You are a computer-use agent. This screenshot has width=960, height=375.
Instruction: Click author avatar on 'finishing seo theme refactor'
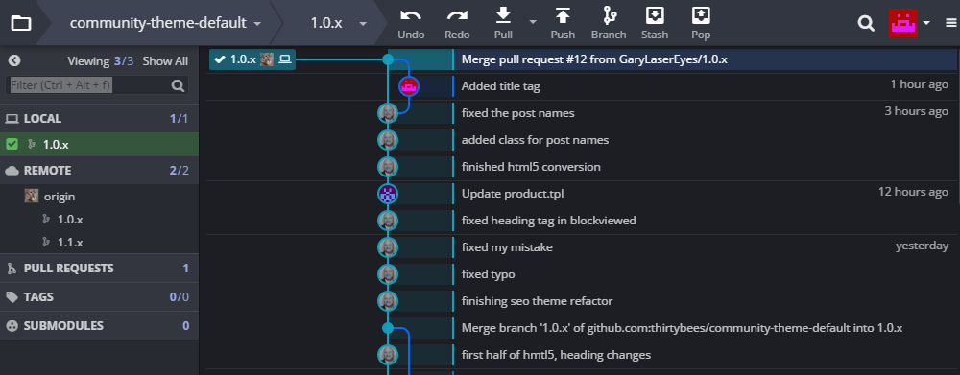pyautogui.click(x=388, y=301)
